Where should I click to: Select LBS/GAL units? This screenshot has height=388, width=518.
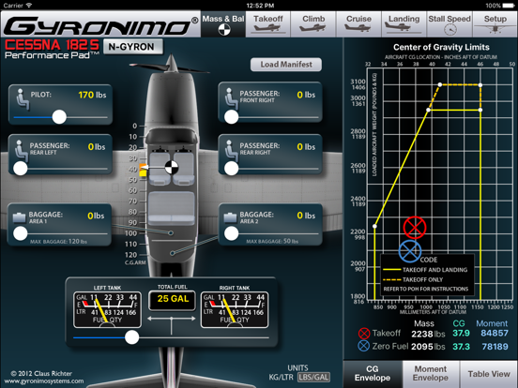[x=313, y=377]
